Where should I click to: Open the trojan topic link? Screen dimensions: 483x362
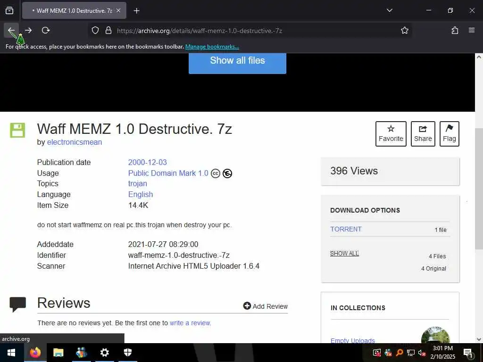click(x=137, y=183)
